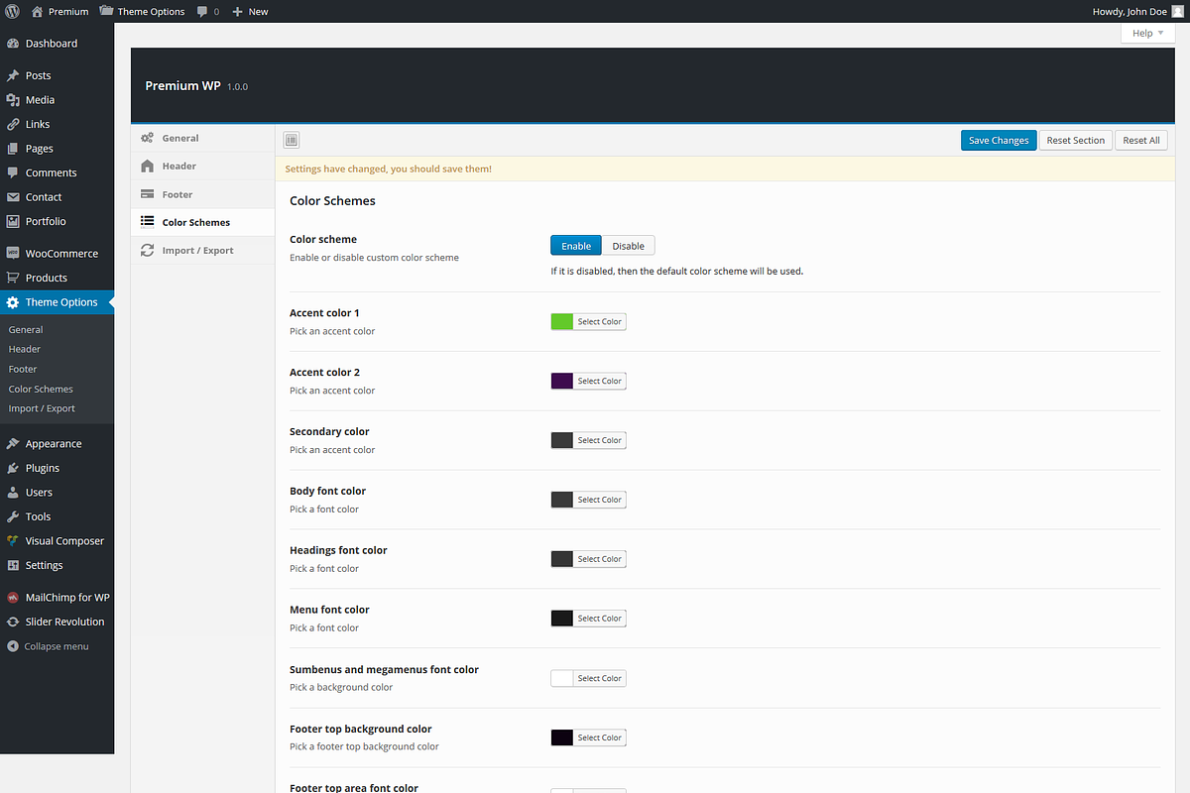1190x793 pixels.
Task: Click the green Accent color 1 swatch
Action: pos(562,321)
